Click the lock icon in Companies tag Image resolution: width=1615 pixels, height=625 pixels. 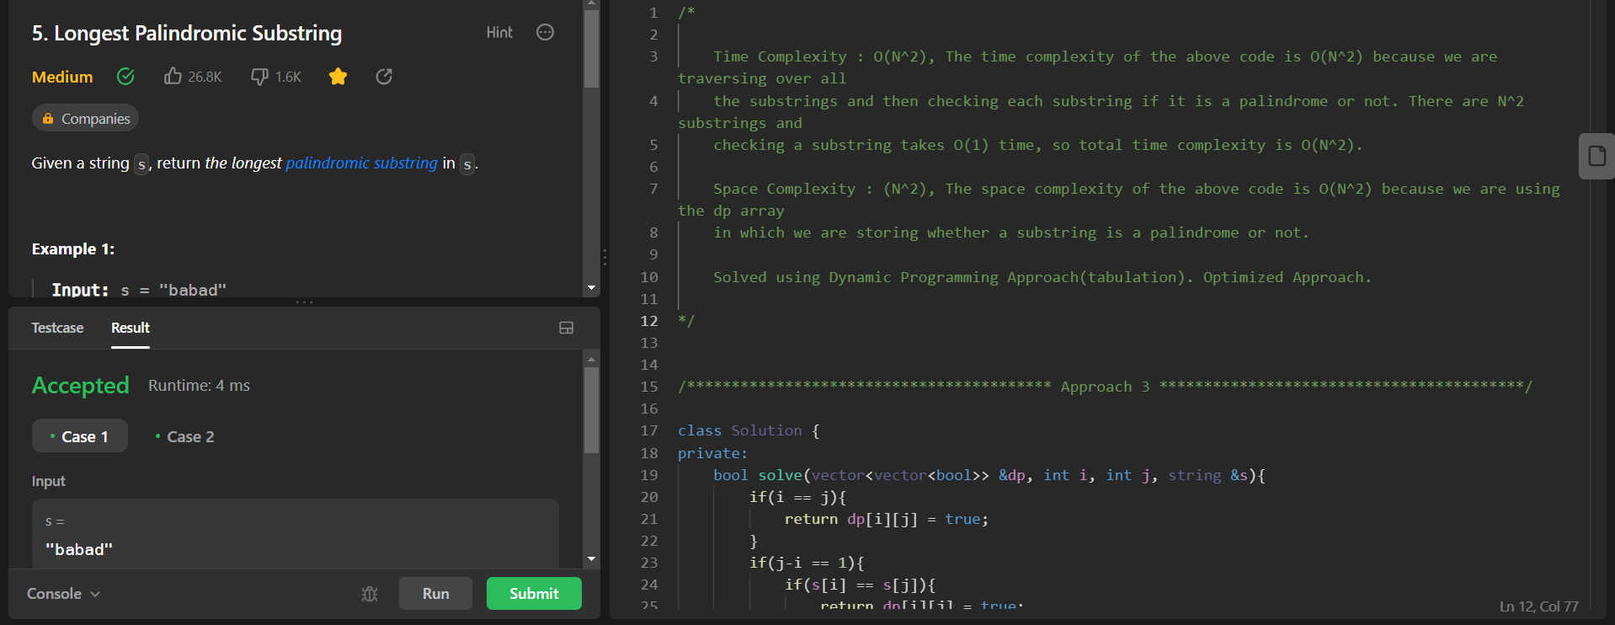[48, 119]
